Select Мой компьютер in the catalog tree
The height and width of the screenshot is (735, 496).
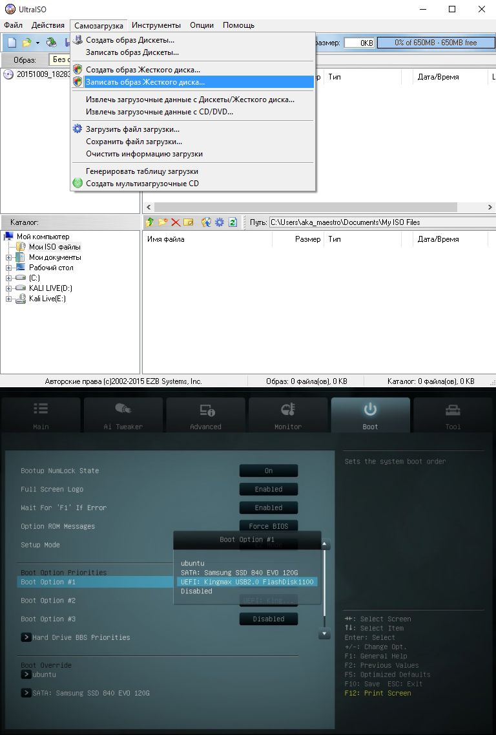pos(43,237)
